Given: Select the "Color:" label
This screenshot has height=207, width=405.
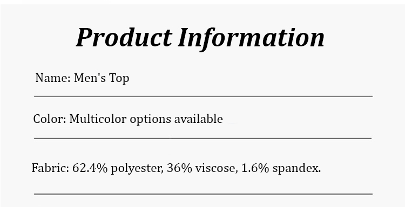Looking at the screenshot, I should pos(50,119).
